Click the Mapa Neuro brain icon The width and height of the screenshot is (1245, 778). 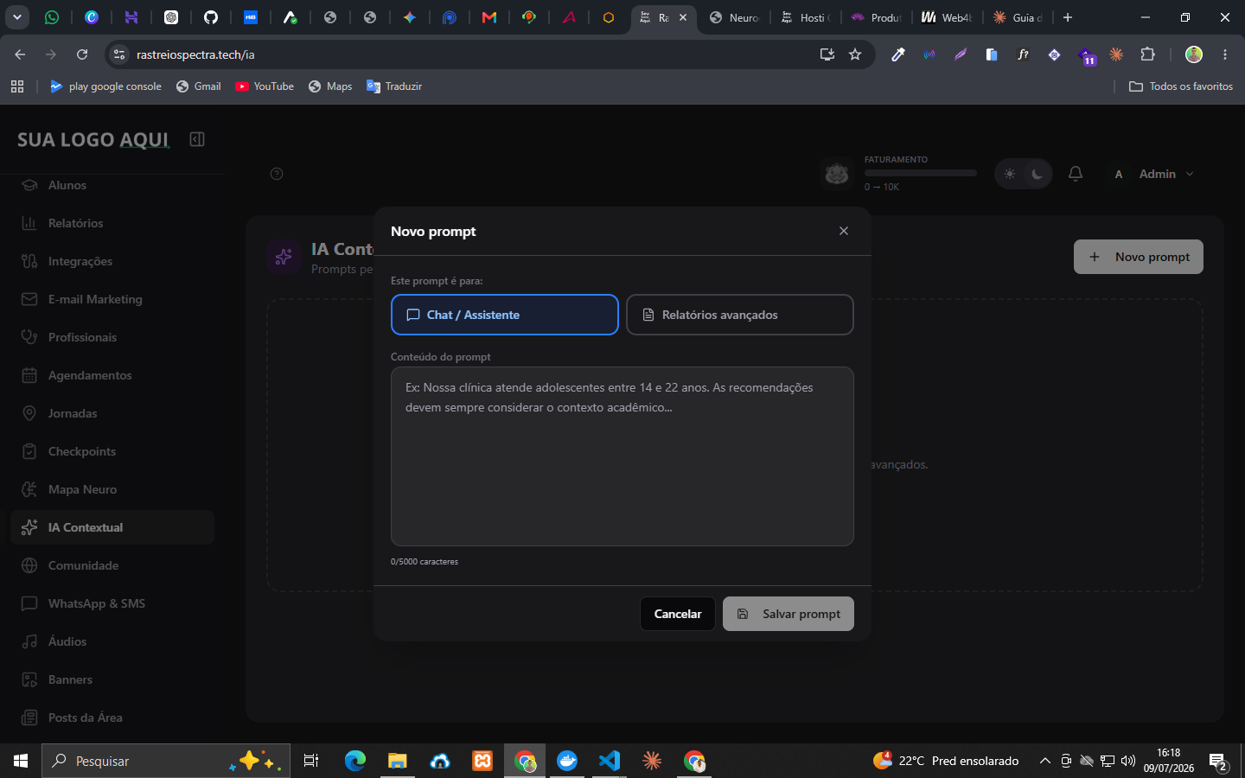point(29,489)
